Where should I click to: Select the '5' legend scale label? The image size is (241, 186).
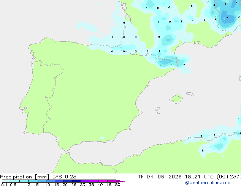37,184
